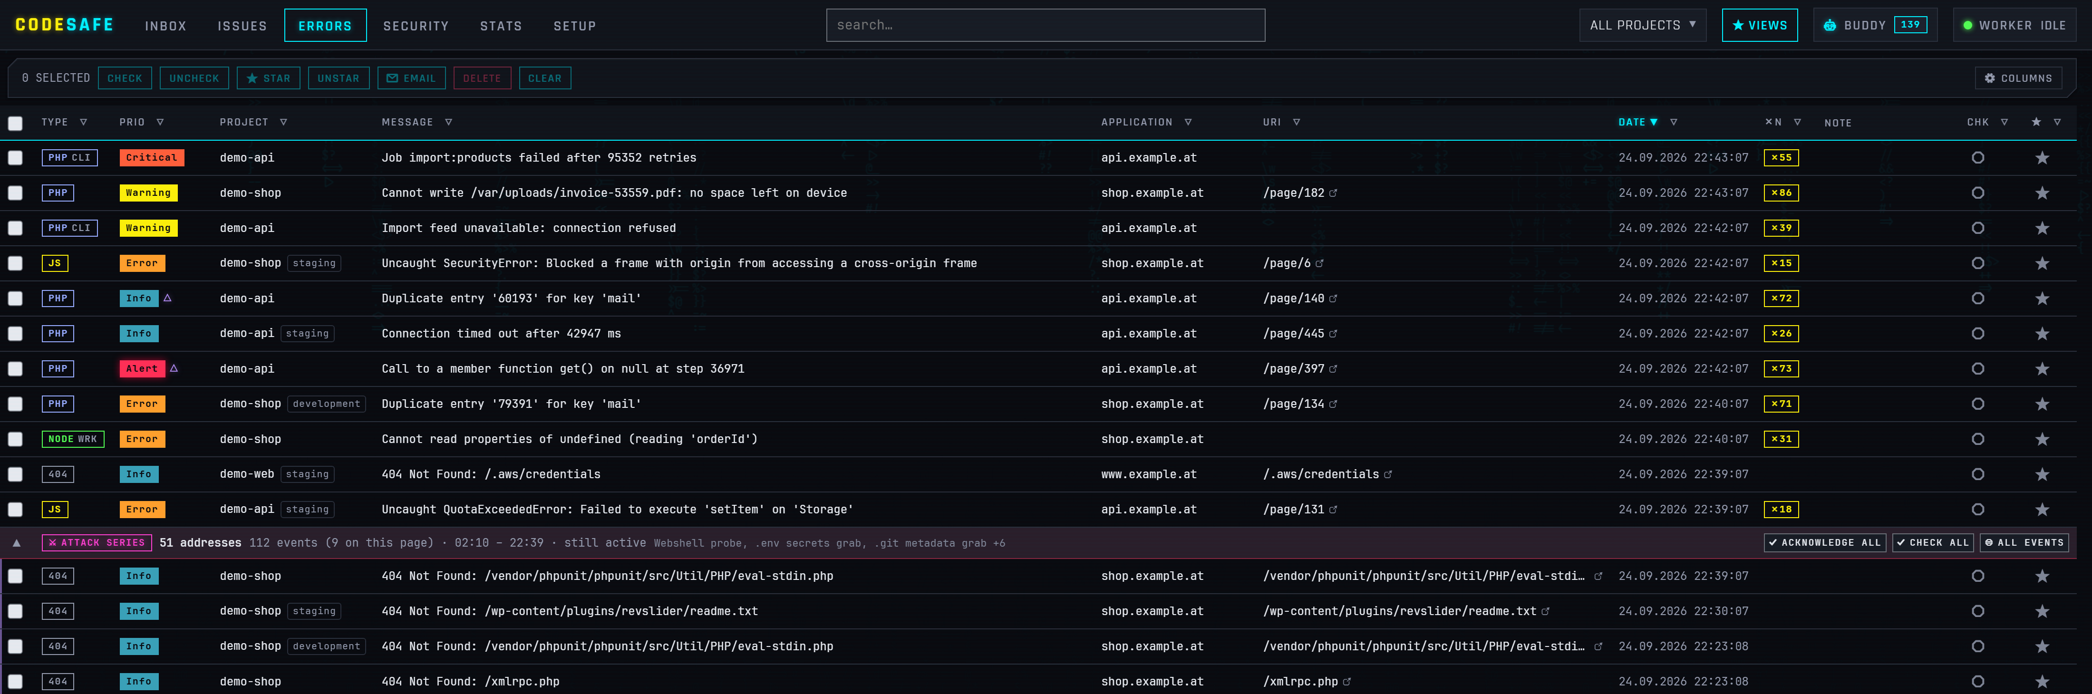Go to the Issues tab
This screenshot has height=694, width=2092.
pos(242,26)
